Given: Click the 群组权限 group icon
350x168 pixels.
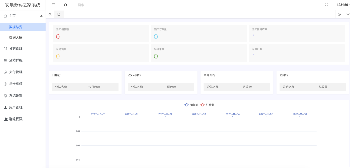Looking at the screenshot, I should [x=6, y=119].
